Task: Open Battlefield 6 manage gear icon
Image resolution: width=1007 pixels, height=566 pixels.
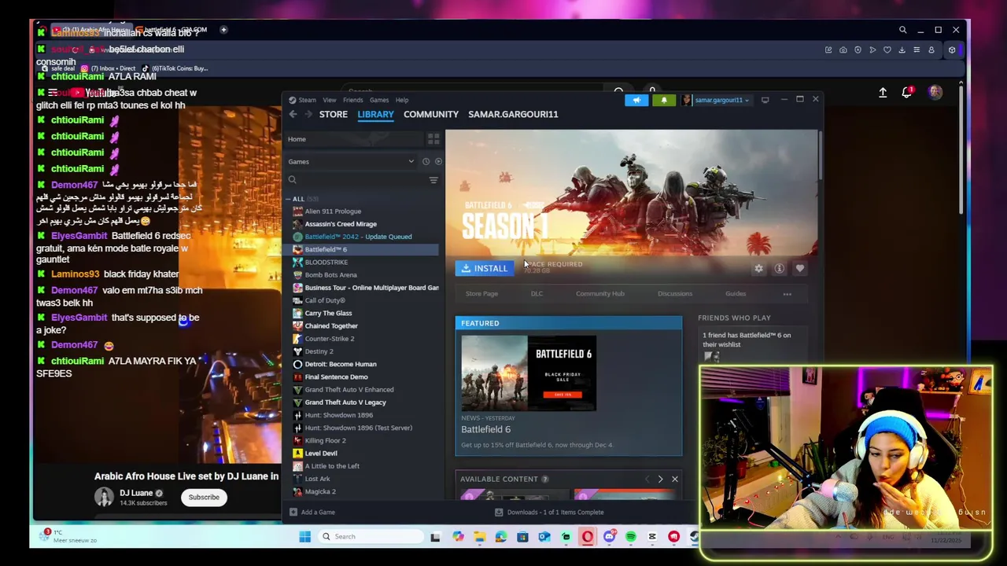Action: point(758,268)
